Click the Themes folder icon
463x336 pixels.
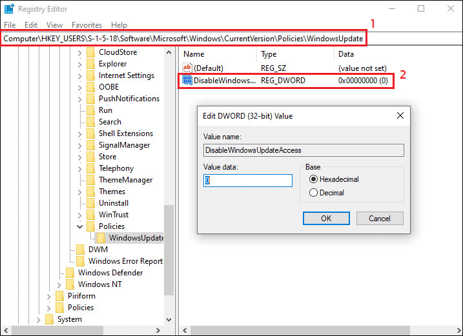click(x=90, y=192)
